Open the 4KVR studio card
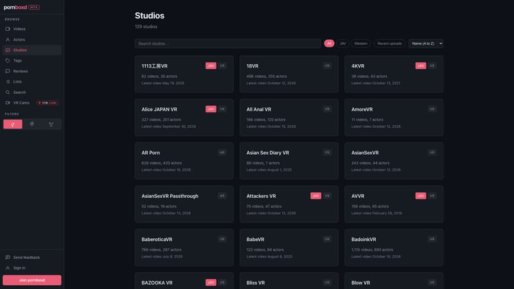Screen dimensions: 514x289 coord(394,74)
